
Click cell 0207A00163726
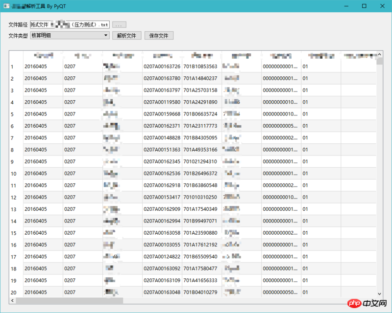pos(162,67)
